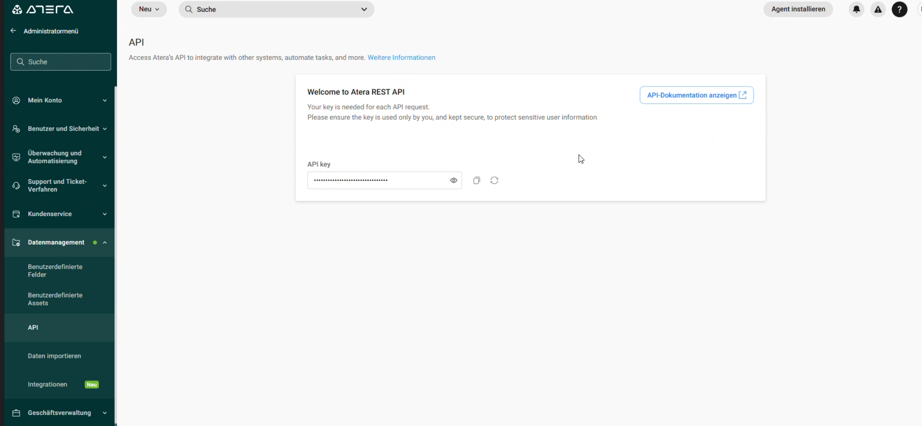This screenshot has width=922, height=426.
Task: Click the Mein Konto user icon
Action: 16,100
